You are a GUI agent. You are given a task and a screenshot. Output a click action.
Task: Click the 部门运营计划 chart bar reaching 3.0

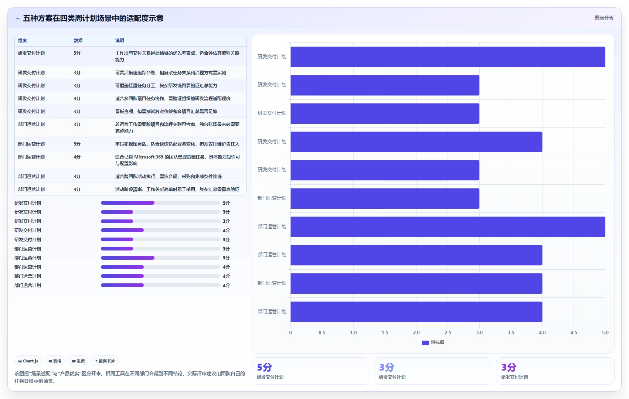click(x=385, y=198)
